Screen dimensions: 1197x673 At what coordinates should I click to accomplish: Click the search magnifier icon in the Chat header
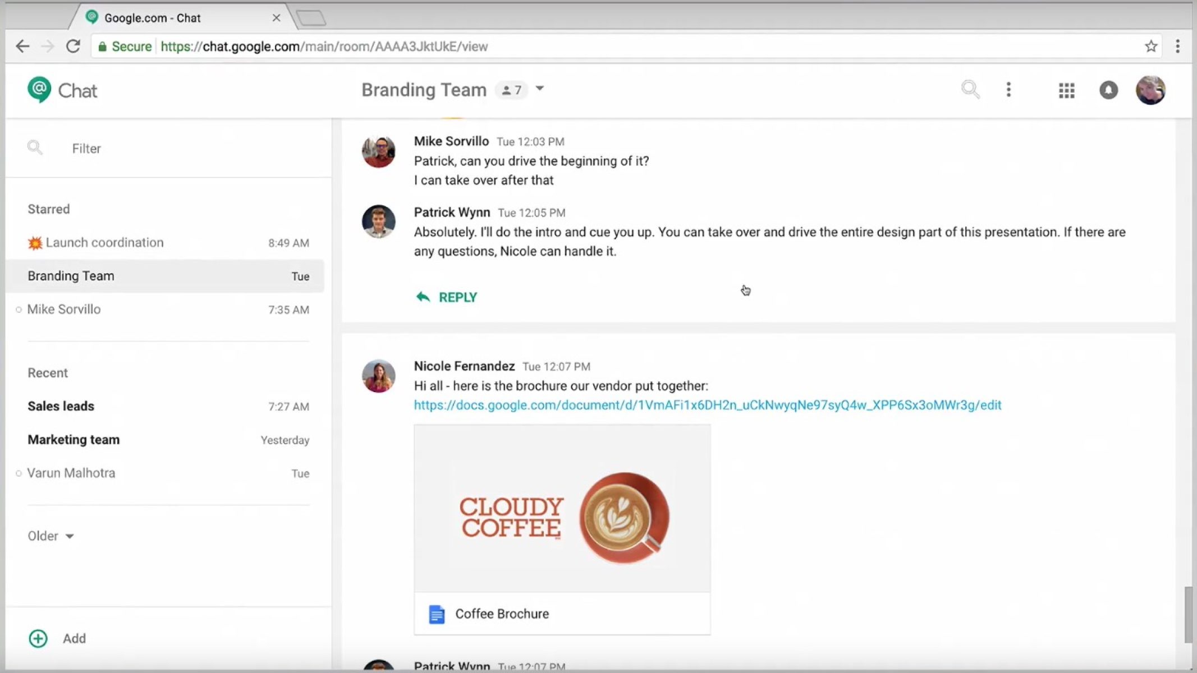(x=970, y=90)
